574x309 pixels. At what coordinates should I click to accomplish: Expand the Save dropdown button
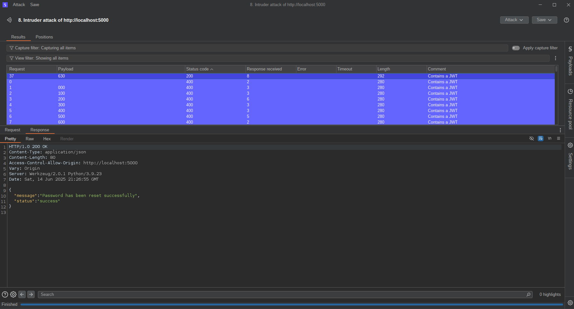coord(544,20)
